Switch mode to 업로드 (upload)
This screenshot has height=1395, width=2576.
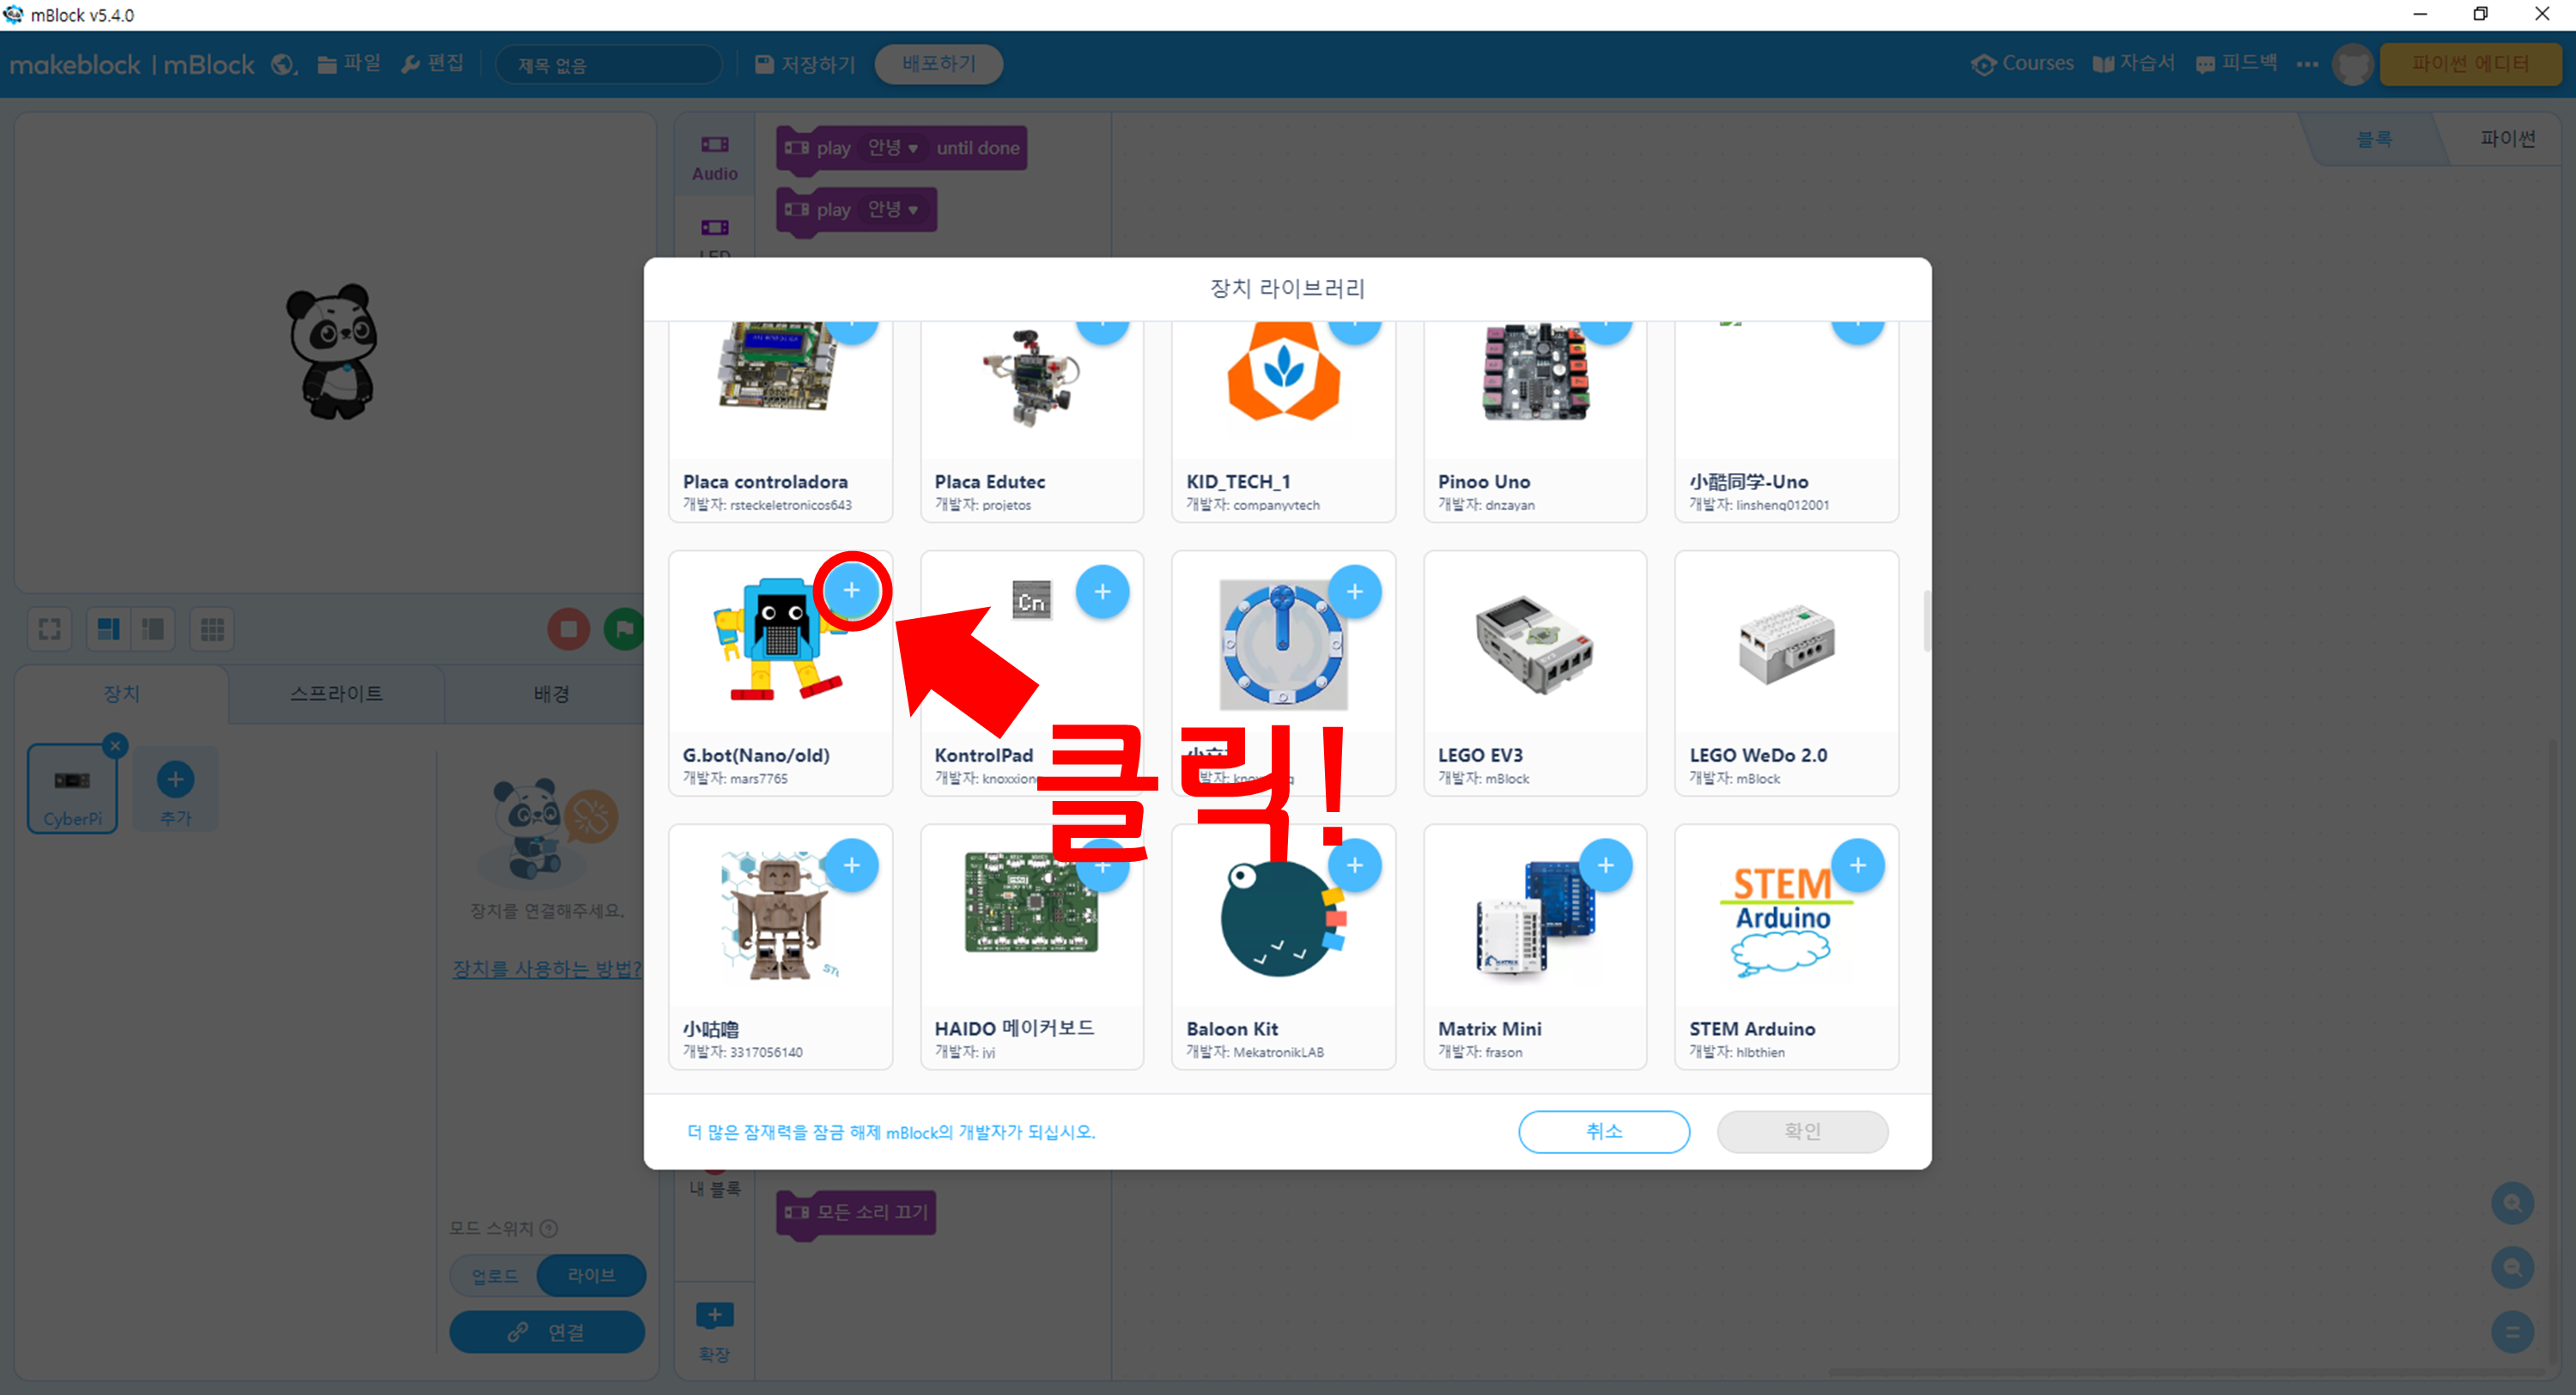click(x=495, y=1276)
